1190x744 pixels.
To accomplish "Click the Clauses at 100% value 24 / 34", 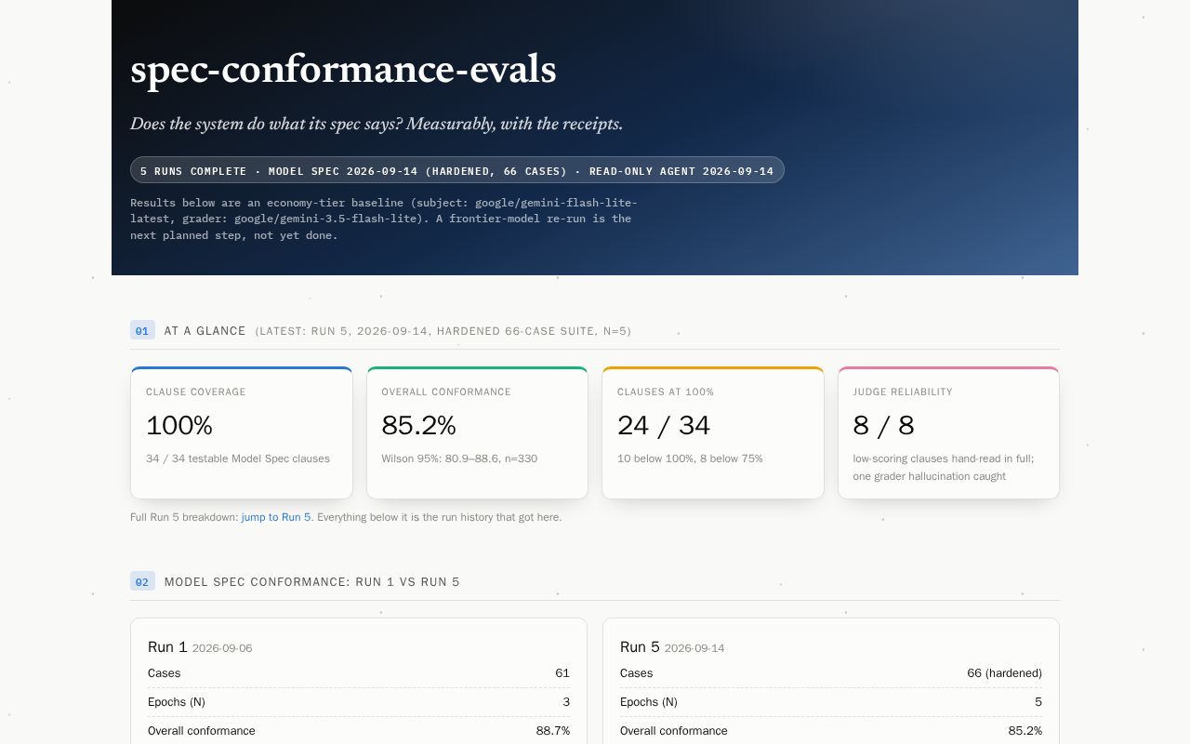I will [x=664, y=426].
